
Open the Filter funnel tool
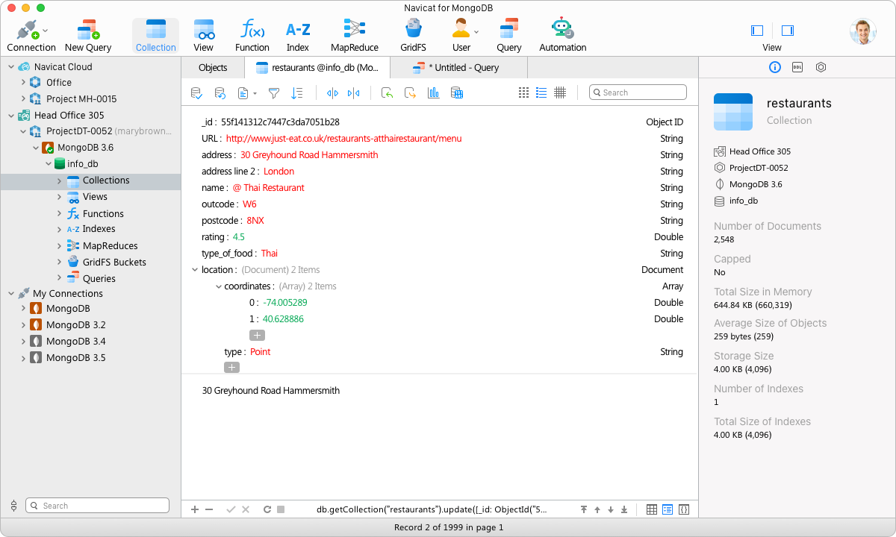pyautogui.click(x=274, y=93)
